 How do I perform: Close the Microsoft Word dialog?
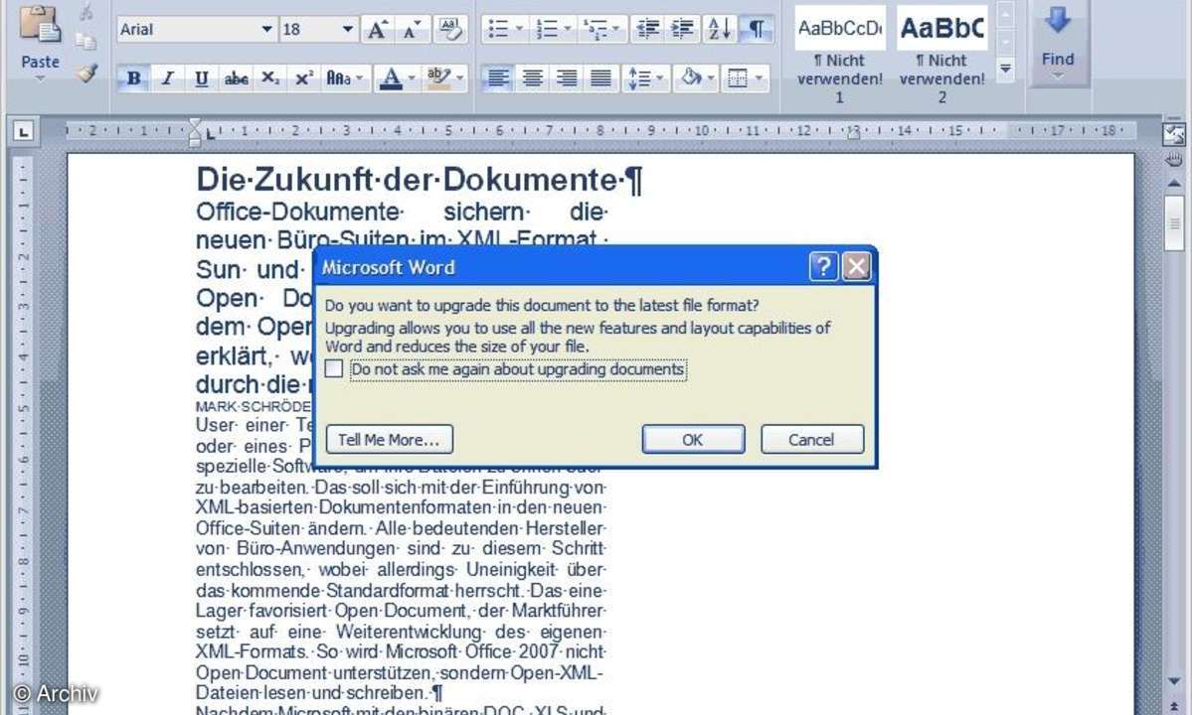[x=857, y=266]
